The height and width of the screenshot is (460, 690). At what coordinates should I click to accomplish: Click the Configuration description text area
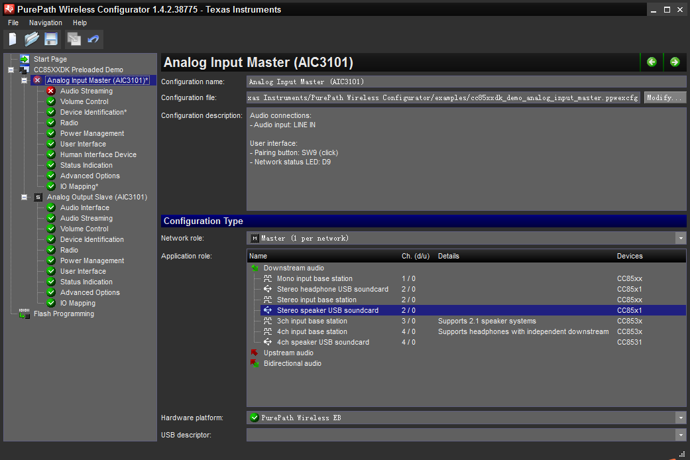coord(467,159)
